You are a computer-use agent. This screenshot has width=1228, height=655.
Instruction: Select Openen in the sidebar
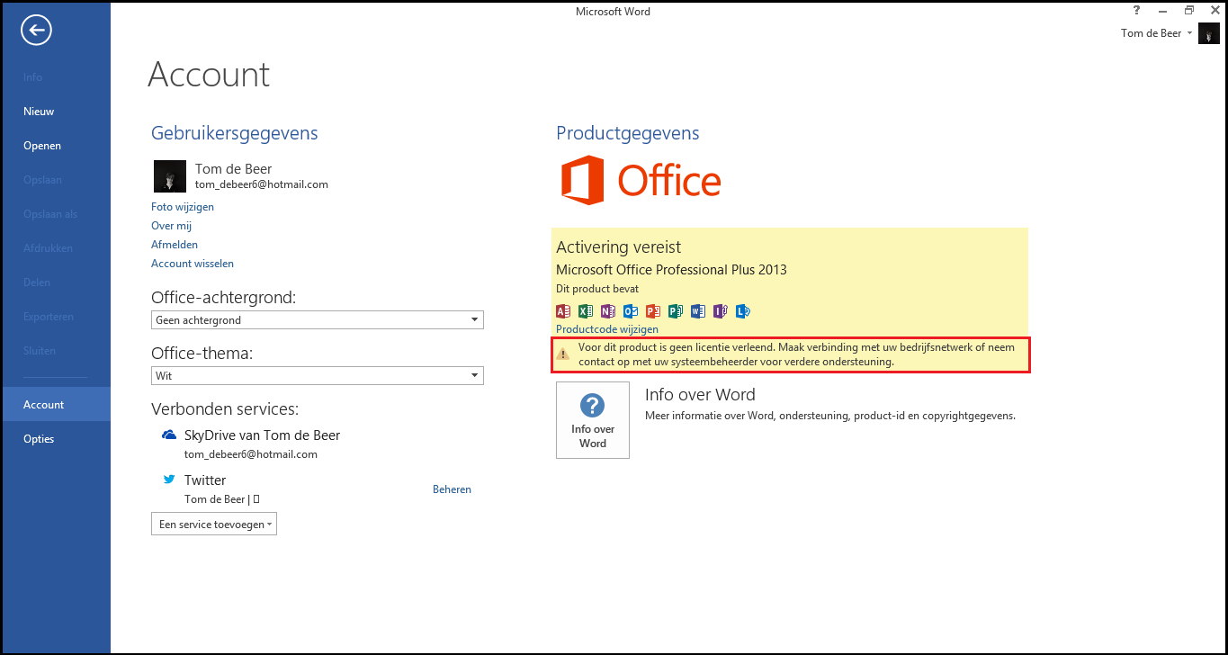click(55, 146)
